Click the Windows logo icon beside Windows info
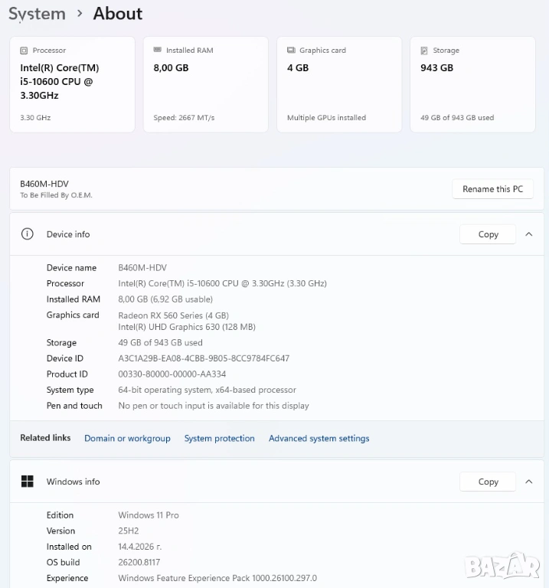The image size is (549, 588). pyautogui.click(x=28, y=482)
